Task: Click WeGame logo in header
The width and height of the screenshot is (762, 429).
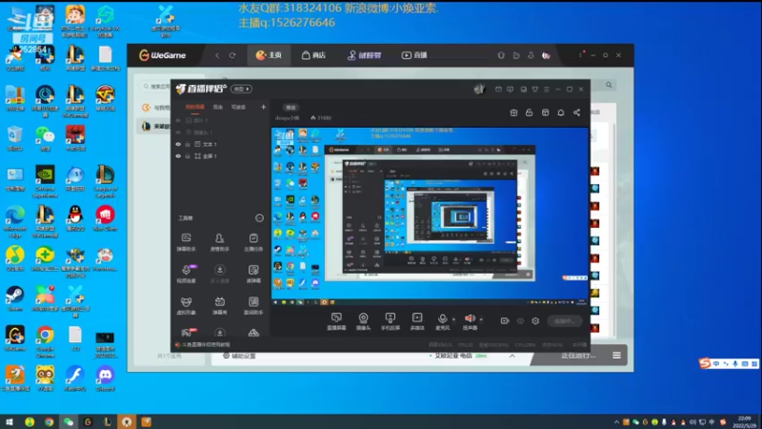Action: pos(162,55)
